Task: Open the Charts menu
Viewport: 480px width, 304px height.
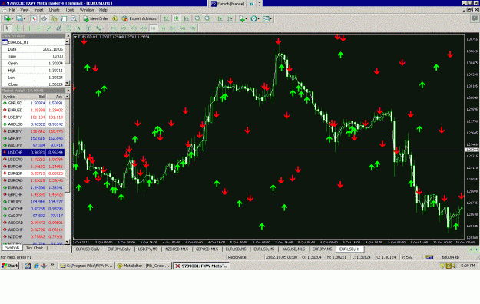Action: point(55,10)
